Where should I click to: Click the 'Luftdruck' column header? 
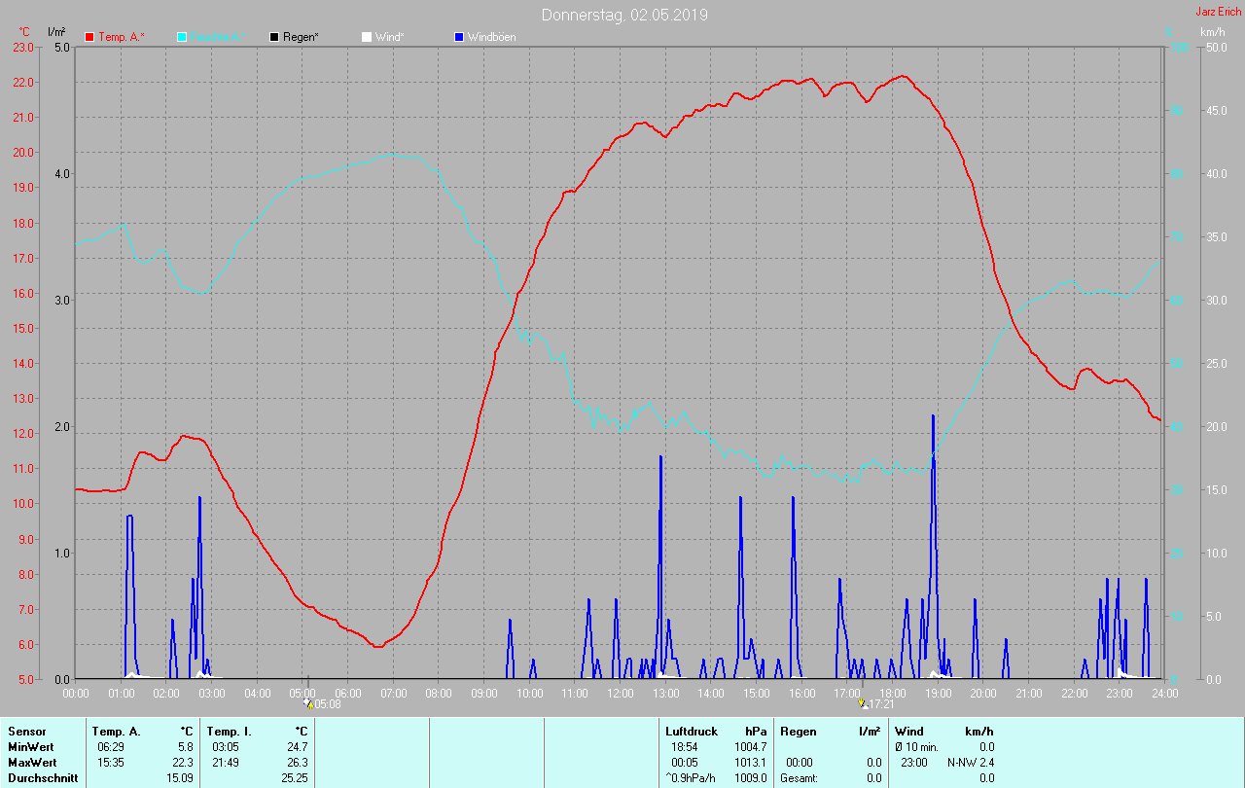click(x=692, y=732)
